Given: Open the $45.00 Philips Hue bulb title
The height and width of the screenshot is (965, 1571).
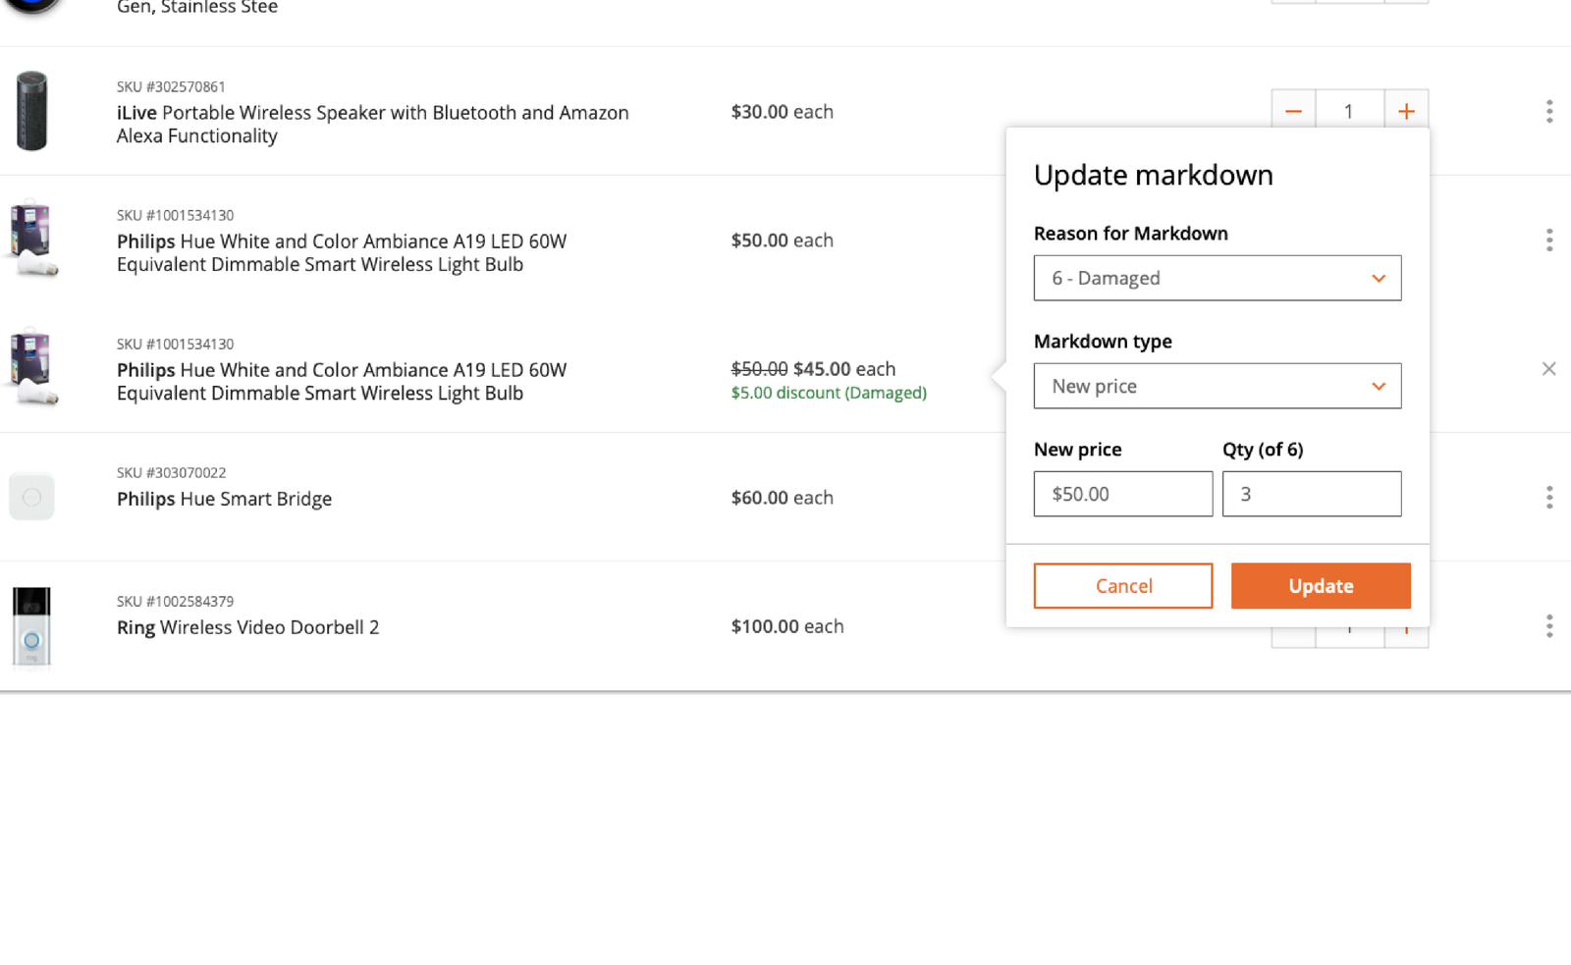Looking at the screenshot, I should coord(342,381).
